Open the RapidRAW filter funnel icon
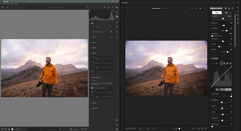Screen dimensions: 241x131 click(154, 129)
